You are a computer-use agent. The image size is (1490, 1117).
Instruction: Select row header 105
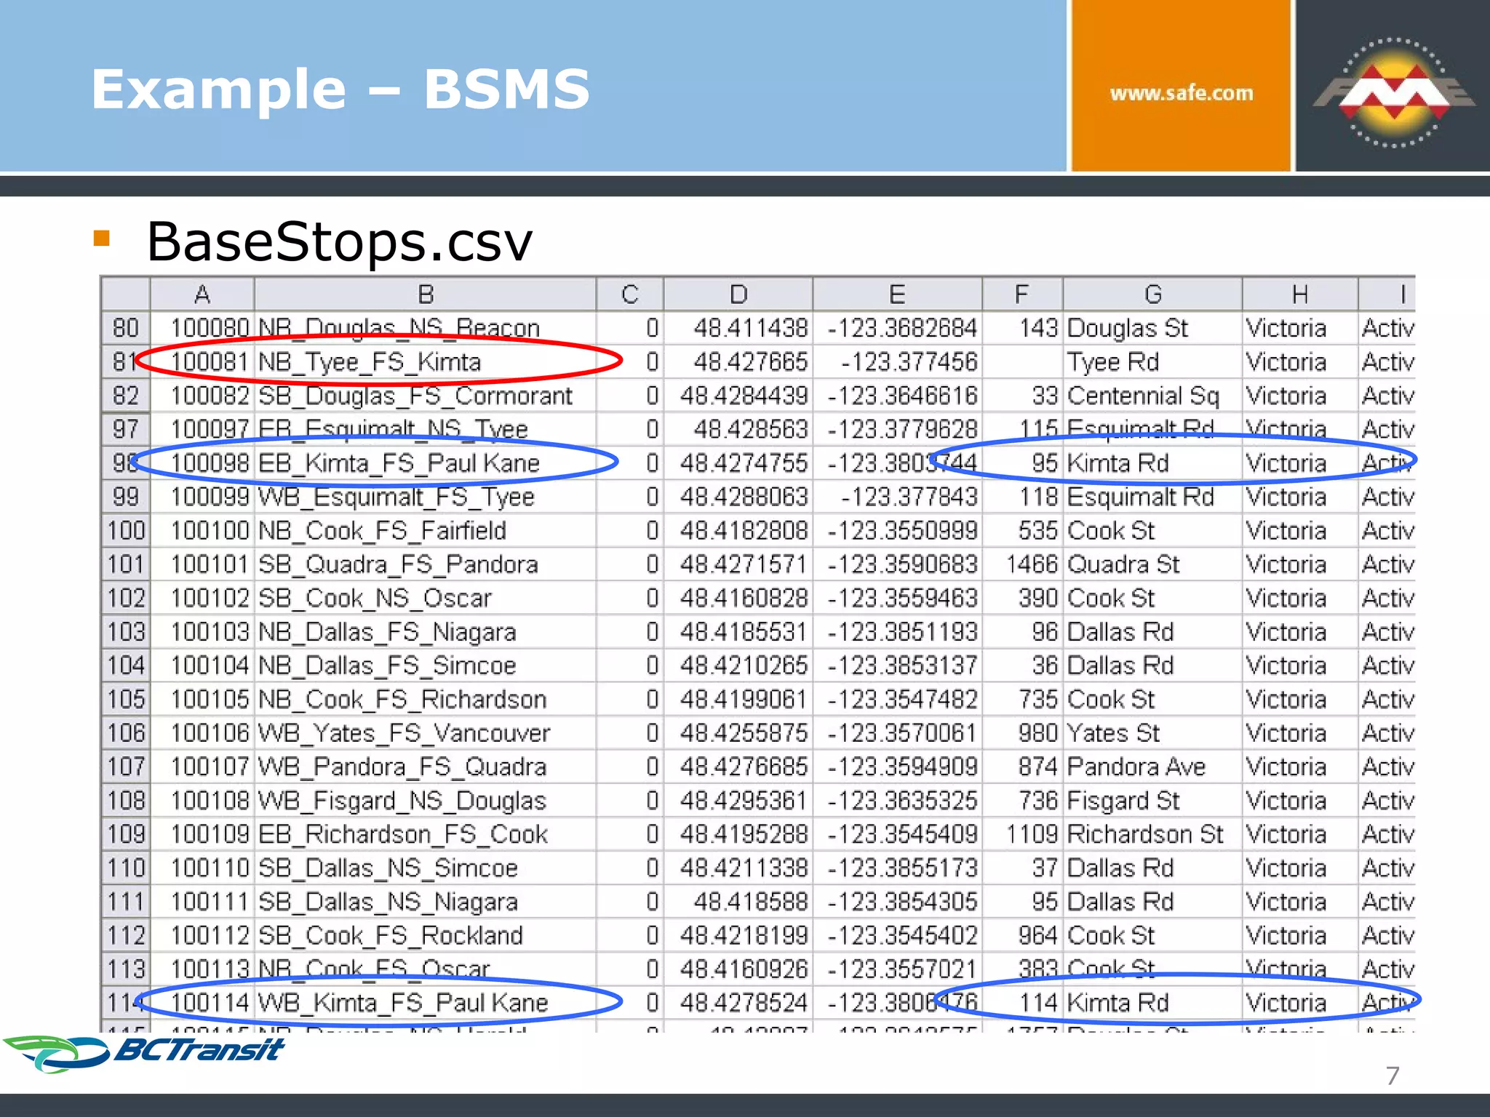pyautogui.click(x=126, y=699)
